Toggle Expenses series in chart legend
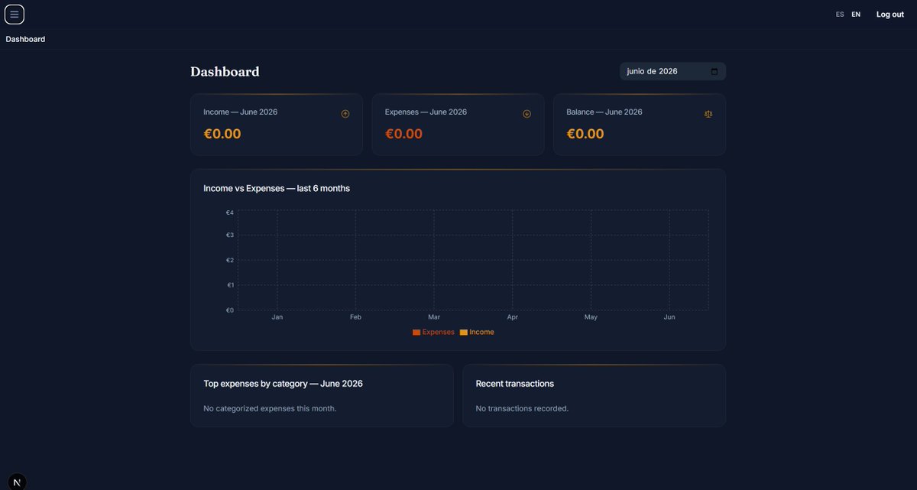This screenshot has height=490, width=917. click(x=433, y=332)
